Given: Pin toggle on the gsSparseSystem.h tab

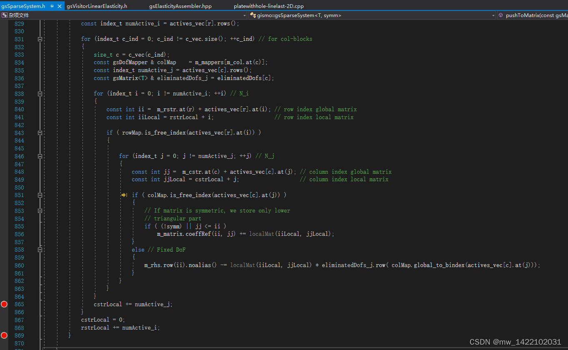Looking at the screenshot, I should click(x=52, y=6).
